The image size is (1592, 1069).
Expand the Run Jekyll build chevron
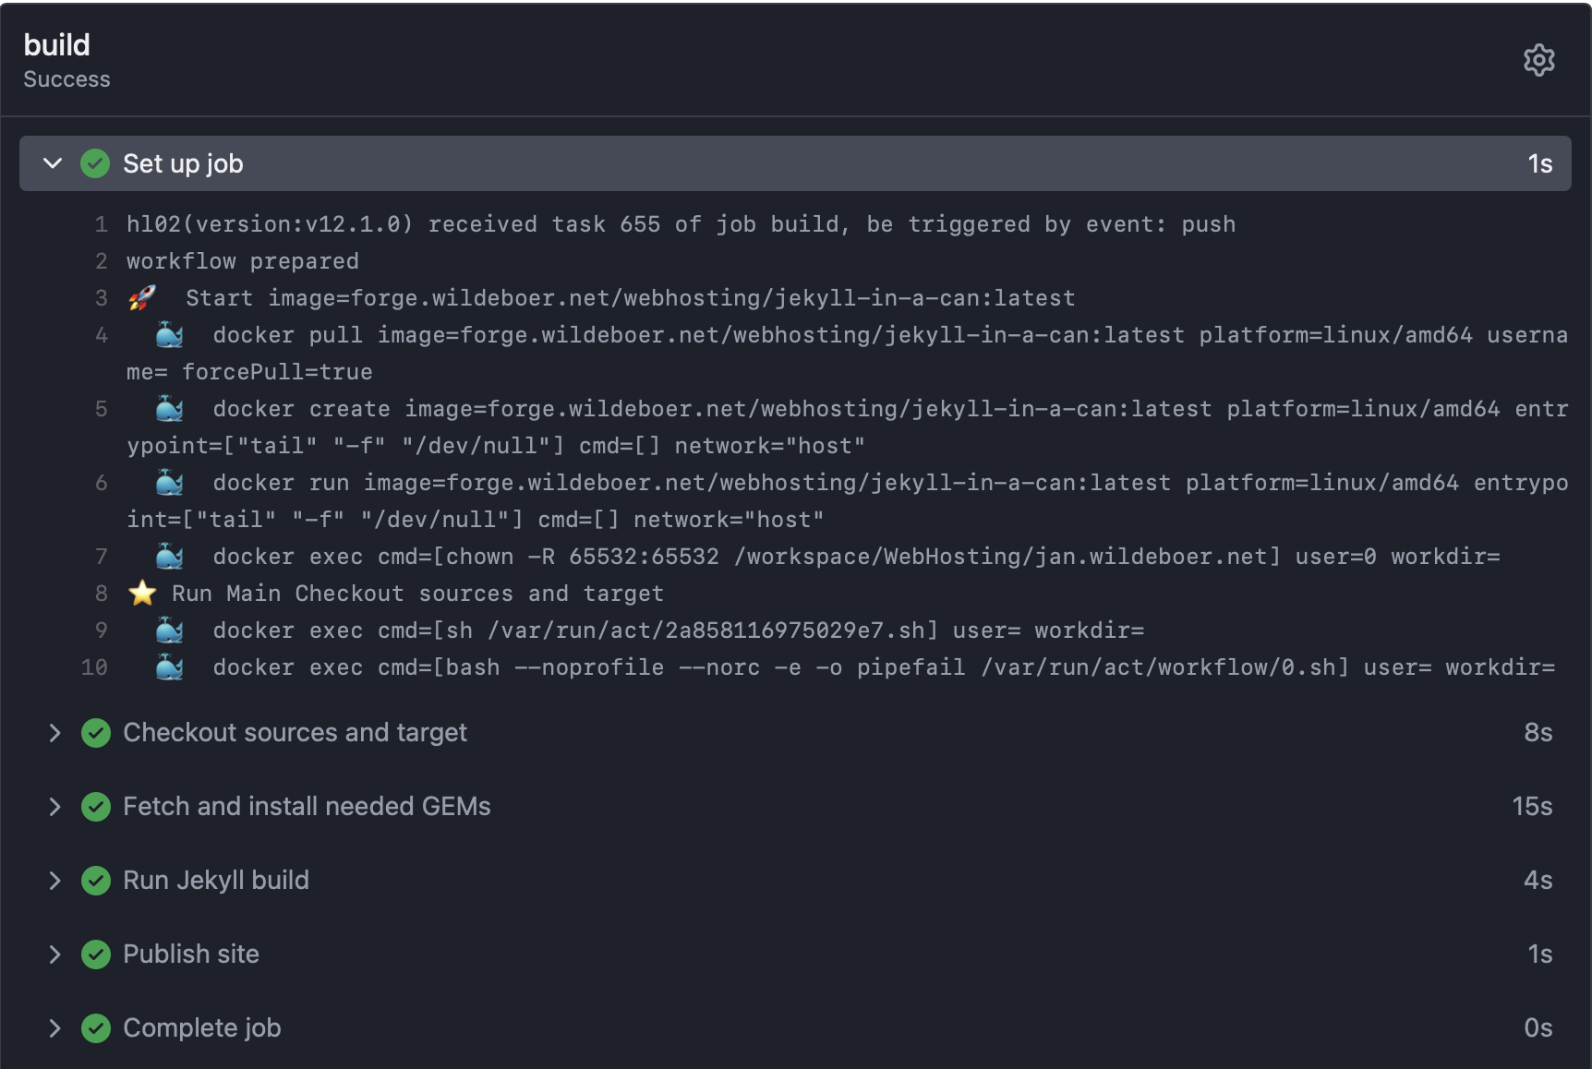[x=54, y=880]
